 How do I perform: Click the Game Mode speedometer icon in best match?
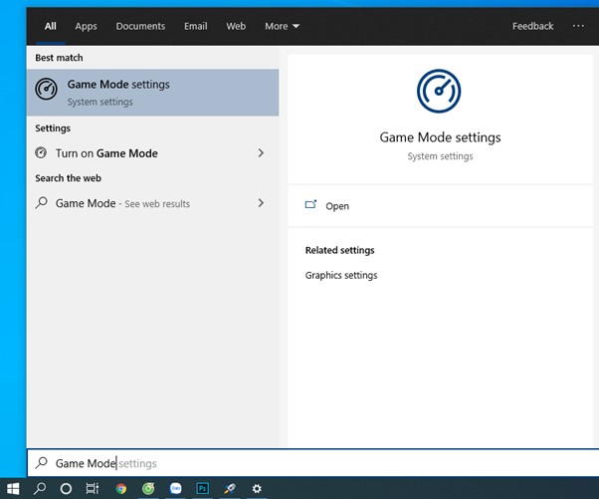coord(46,89)
